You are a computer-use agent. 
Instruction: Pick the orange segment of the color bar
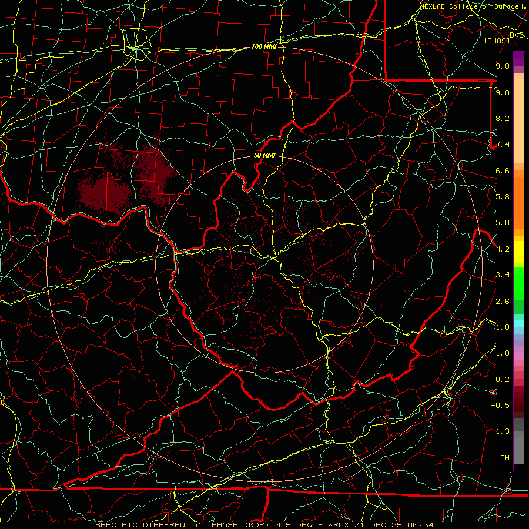click(x=519, y=202)
